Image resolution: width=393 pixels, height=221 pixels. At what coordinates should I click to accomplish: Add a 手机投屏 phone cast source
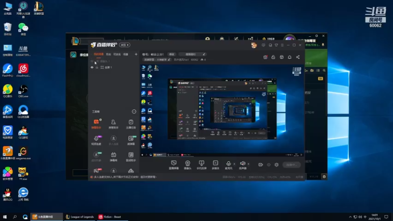201,165
